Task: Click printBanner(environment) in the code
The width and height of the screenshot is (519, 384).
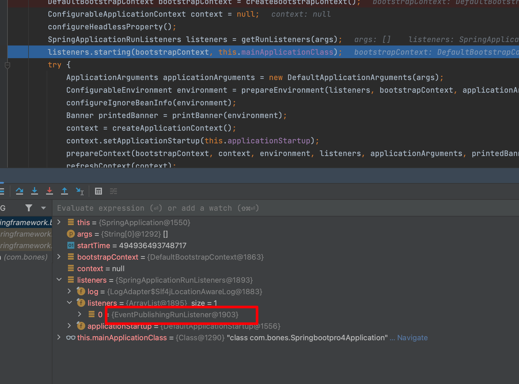Action: 227,115
